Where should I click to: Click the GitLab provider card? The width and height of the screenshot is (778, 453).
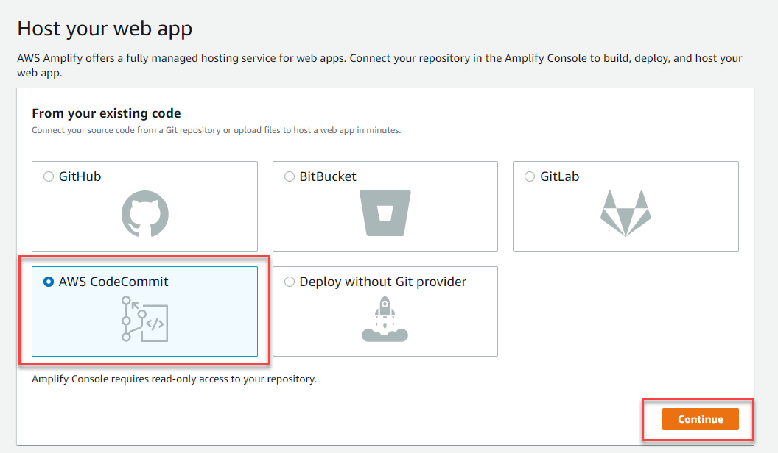(x=625, y=206)
